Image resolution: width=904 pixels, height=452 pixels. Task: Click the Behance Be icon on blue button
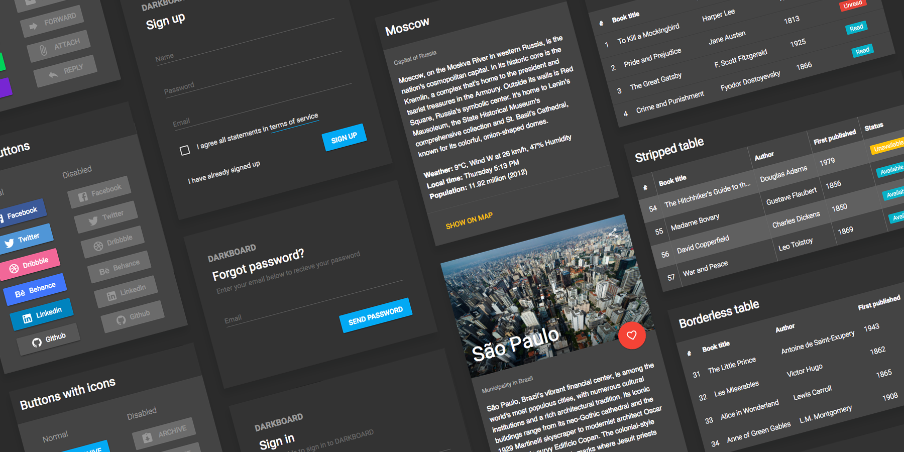pyautogui.click(x=20, y=294)
